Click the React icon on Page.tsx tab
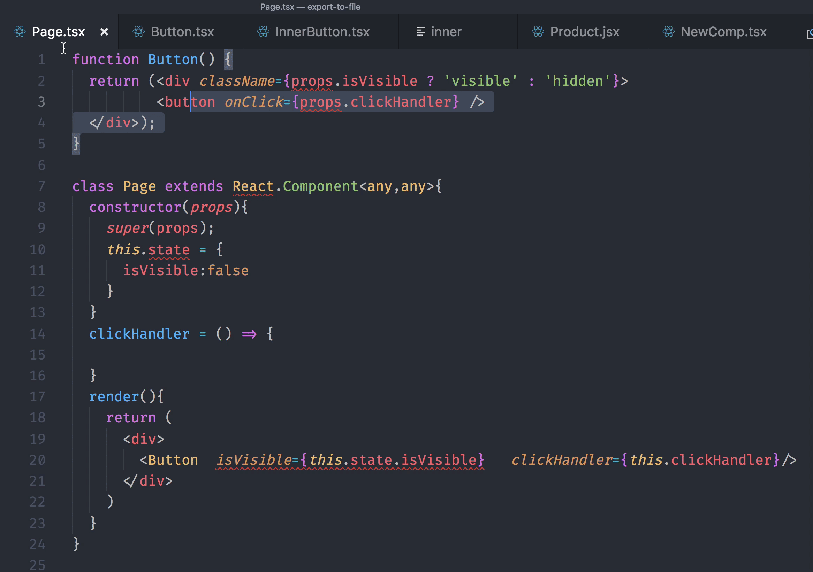Viewport: 813px width, 572px height. (x=20, y=32)
